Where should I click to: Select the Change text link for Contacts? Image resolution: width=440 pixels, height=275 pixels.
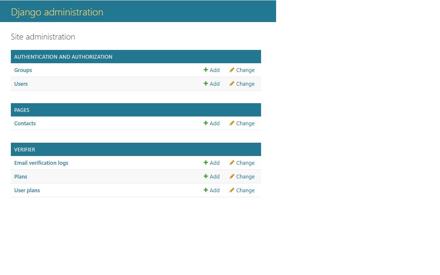click(x=245, y=124)
